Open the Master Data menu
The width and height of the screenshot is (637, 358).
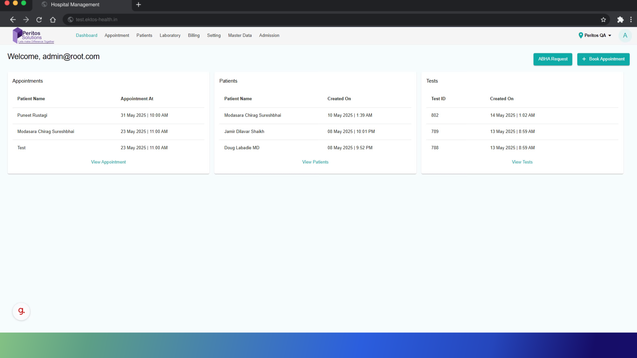pyautogui.click(x=240, y=35)
